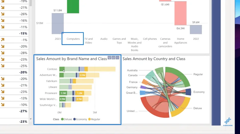The height and width of the screenshot is (134, 240).
Task: Click the bold -15% subtotal value
Action: (23, 33)
